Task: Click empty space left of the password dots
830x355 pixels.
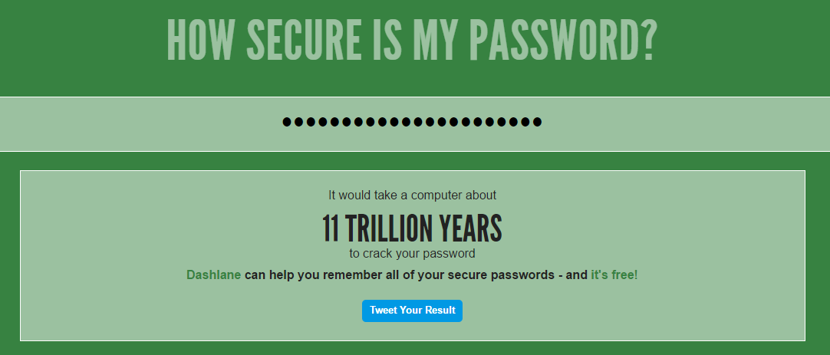Action: pos(138,123)
